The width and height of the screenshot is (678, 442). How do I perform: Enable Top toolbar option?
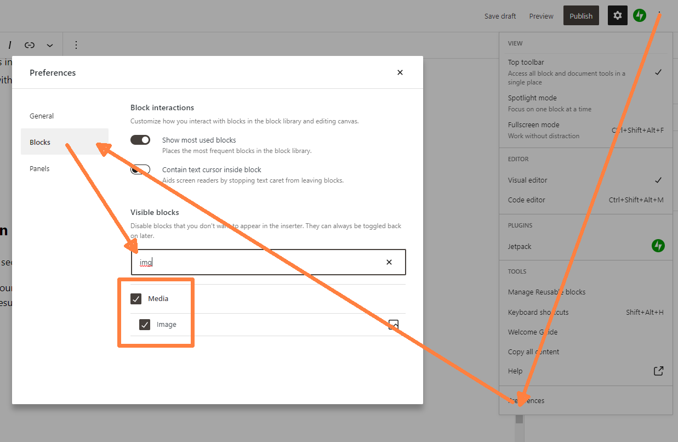pos(585,72)
